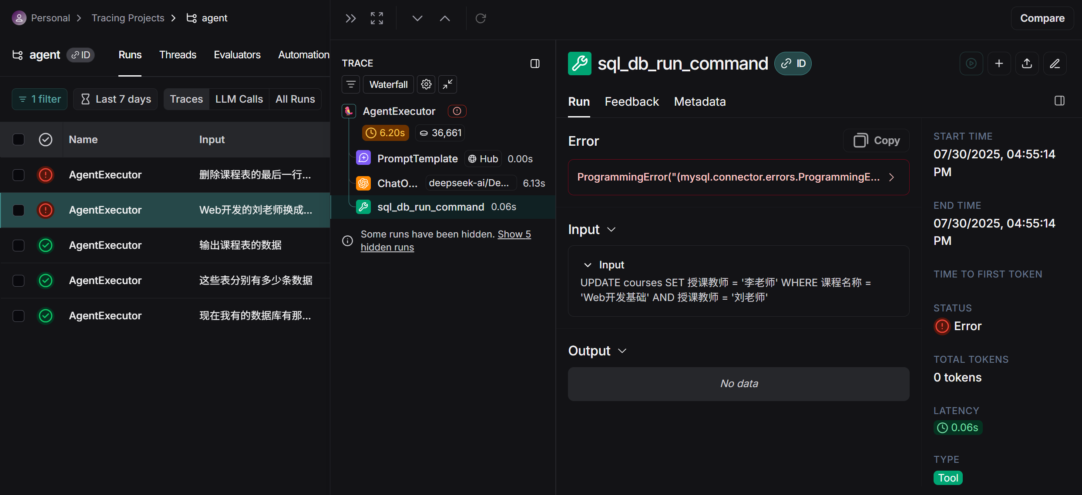Click Copy button for error

click(876, 140)
